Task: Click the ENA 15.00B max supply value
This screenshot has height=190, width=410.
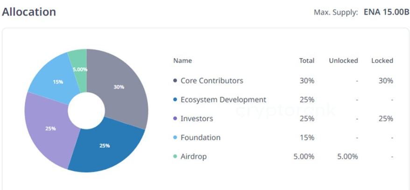Action: (386, 12)
